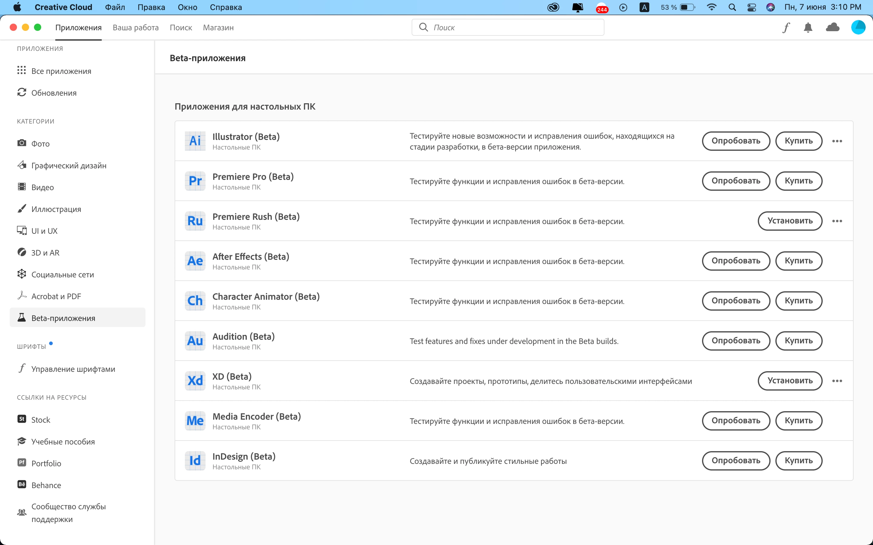Screen dimensions: 873x545
Task: Switch to the Ваша работа tab
Action: coord(135,28)
